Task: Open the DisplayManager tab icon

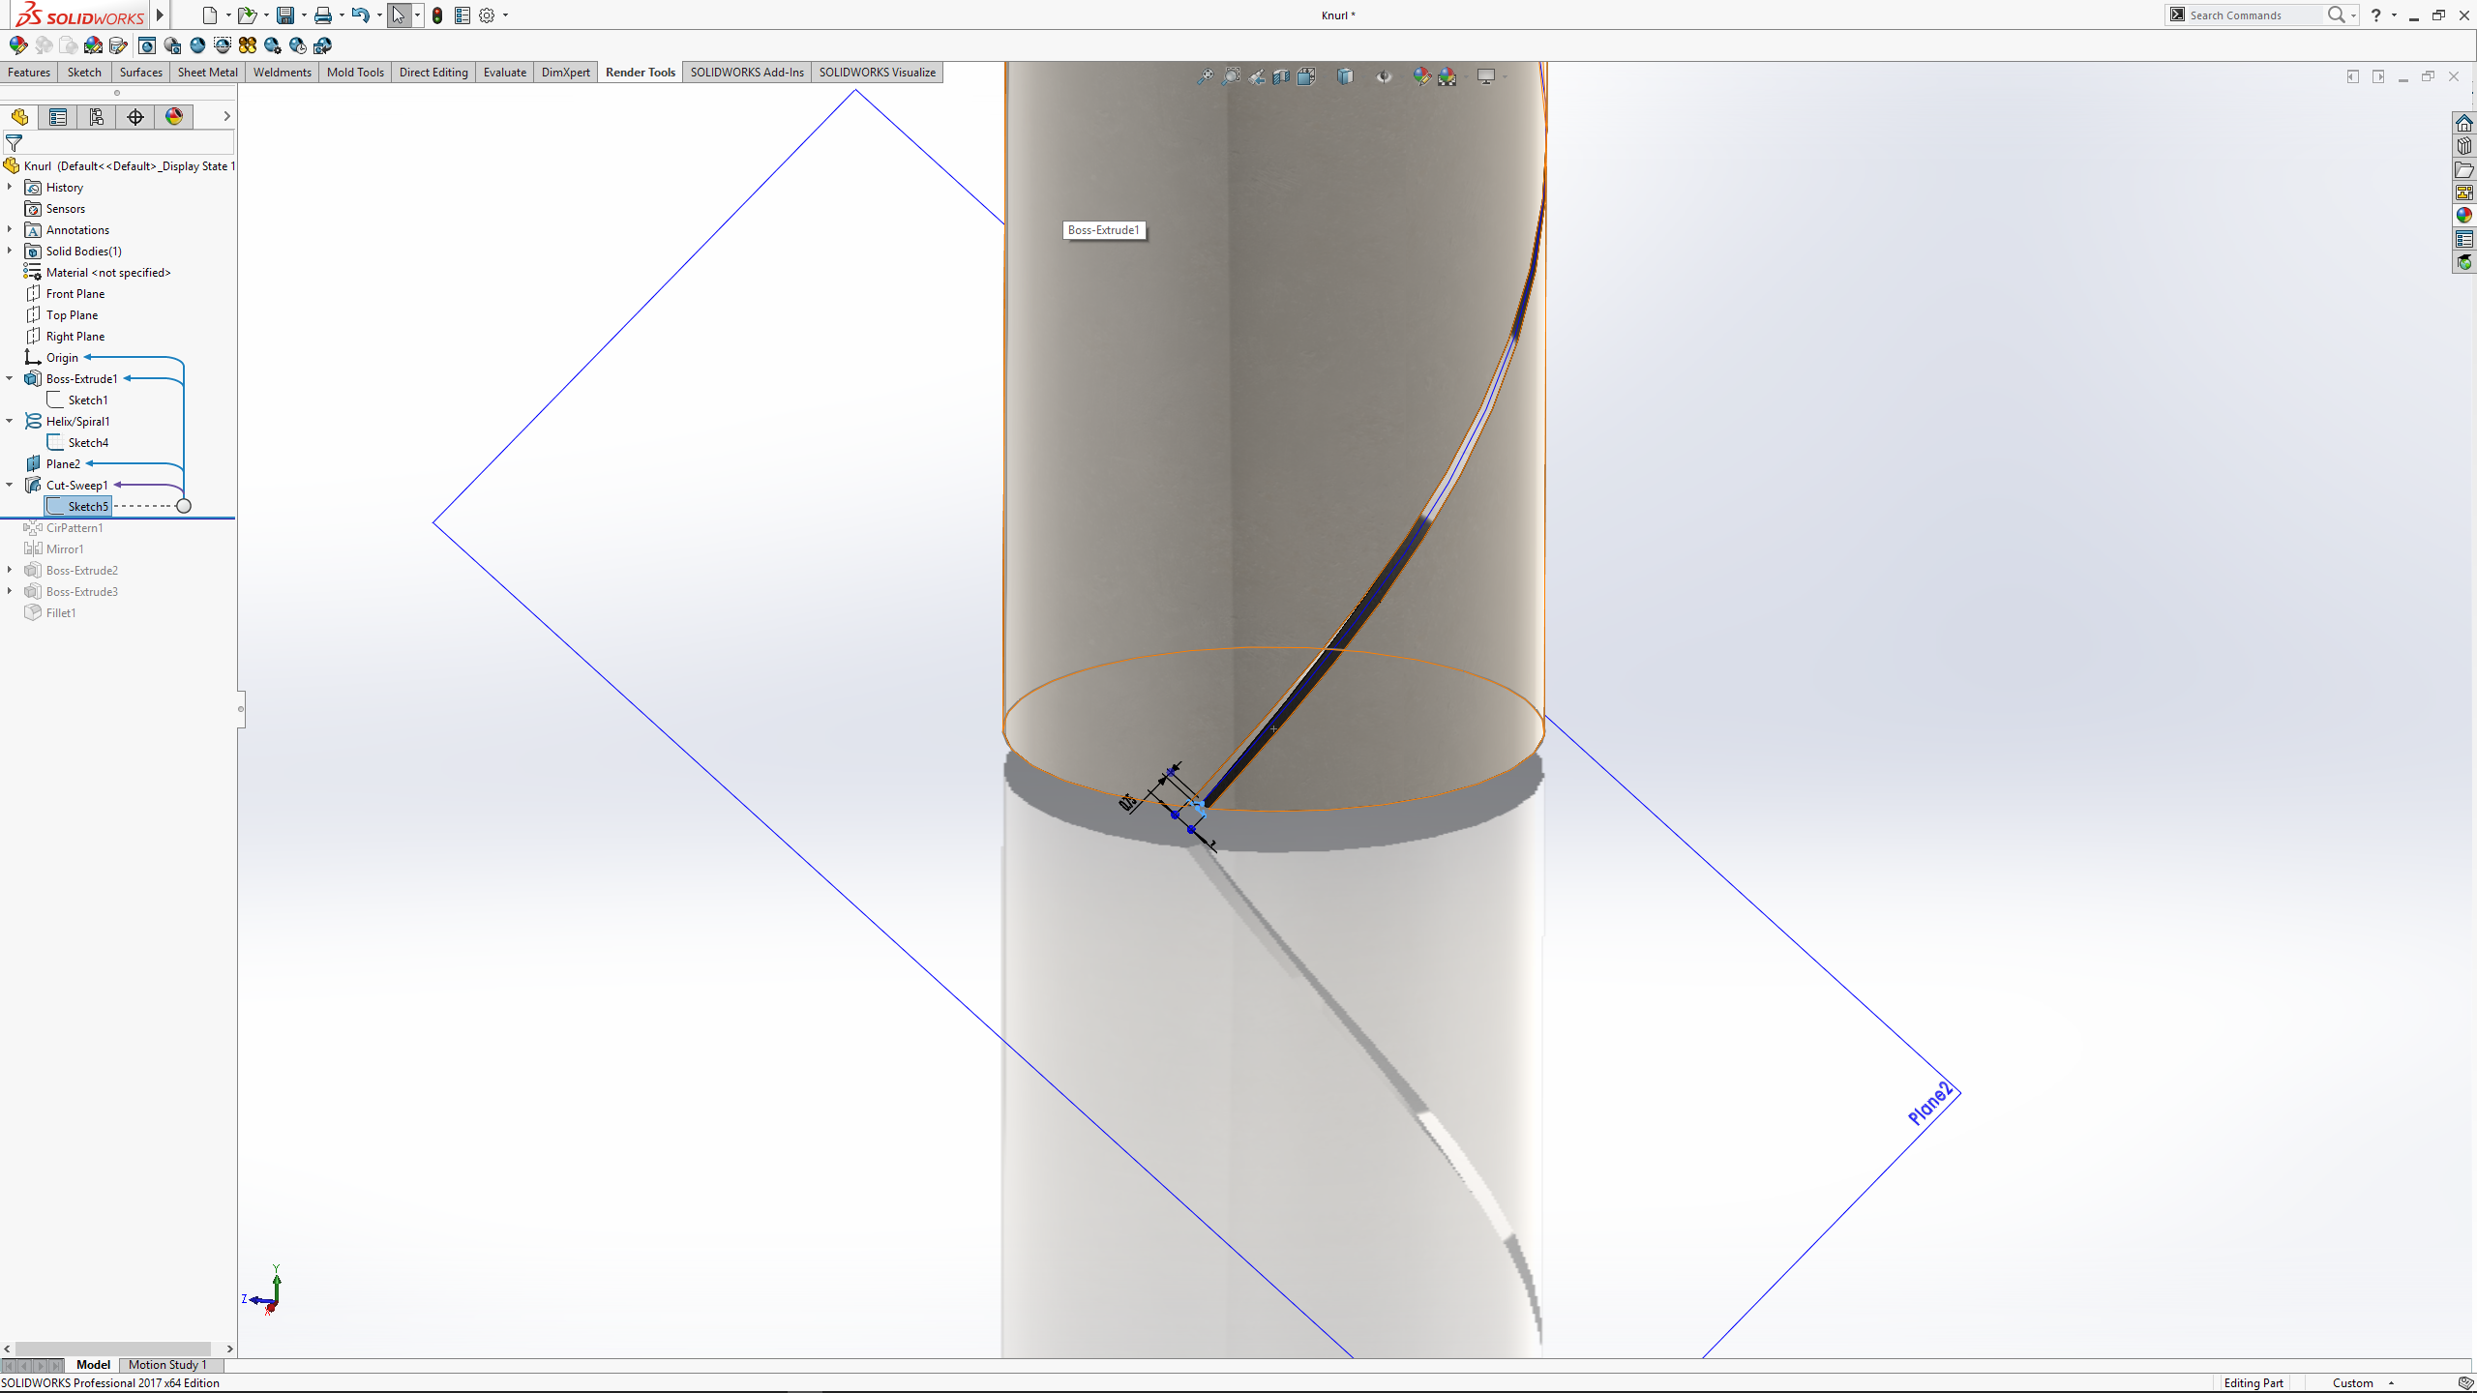Action: [174, 117]
